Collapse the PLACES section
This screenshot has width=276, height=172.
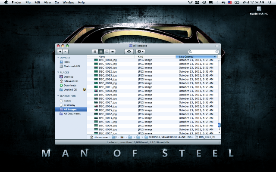click(x=58, y=72)
